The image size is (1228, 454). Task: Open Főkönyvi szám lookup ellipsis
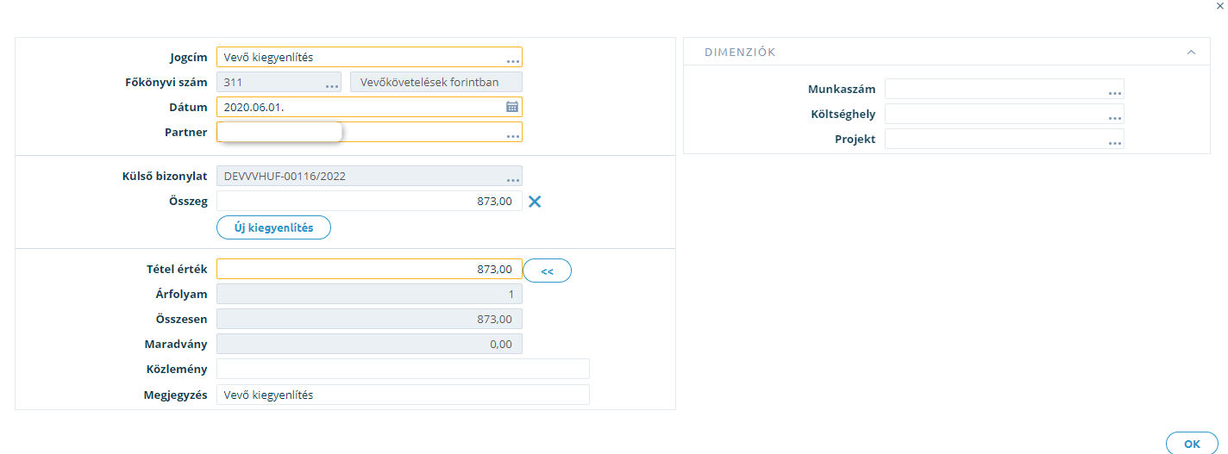pos(332,85)
